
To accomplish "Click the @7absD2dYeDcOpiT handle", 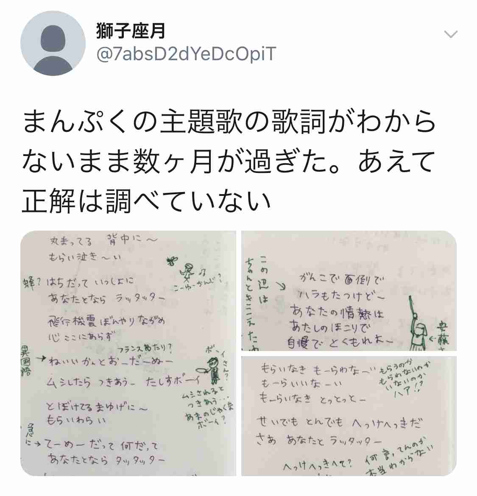I will click(186, 54).
